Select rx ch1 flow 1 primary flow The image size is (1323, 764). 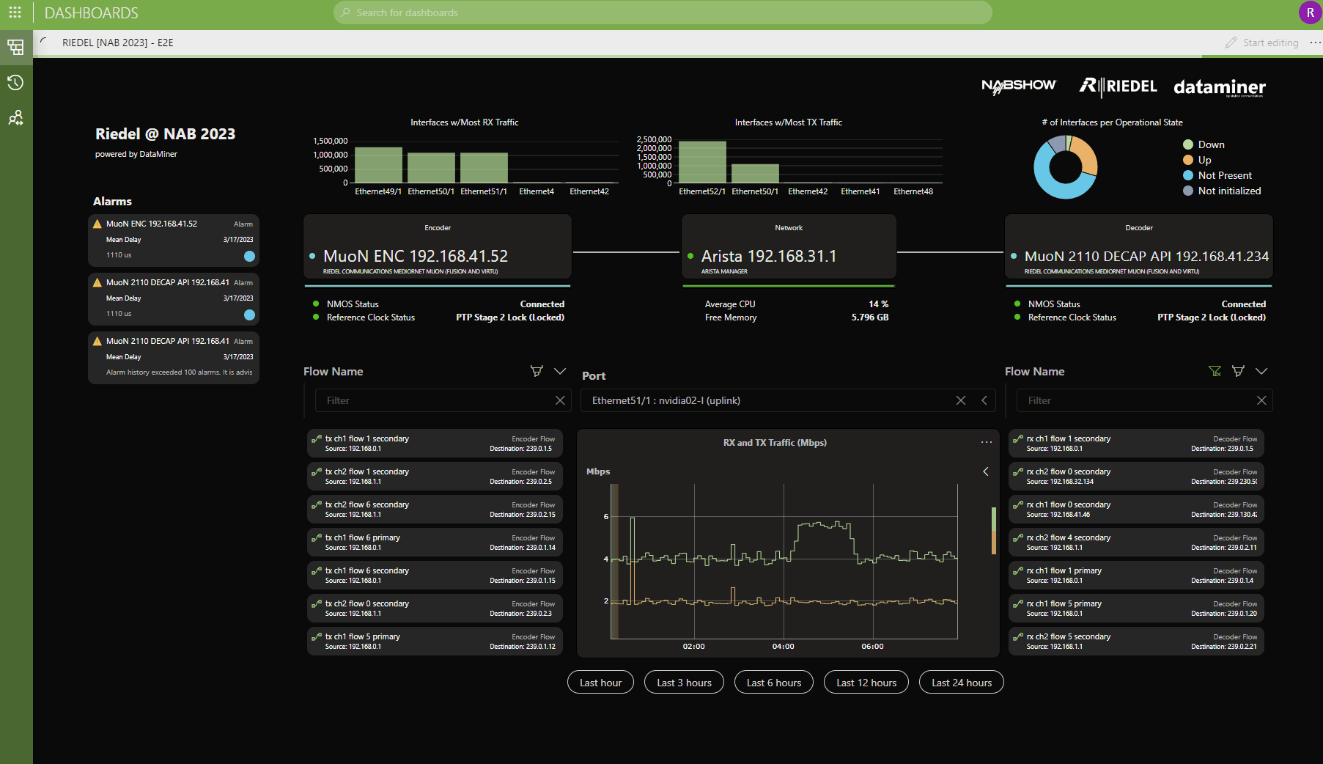[x=1136, y=575]
